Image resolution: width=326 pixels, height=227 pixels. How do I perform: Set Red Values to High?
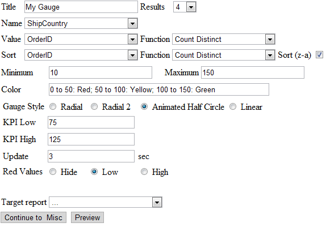144,172
